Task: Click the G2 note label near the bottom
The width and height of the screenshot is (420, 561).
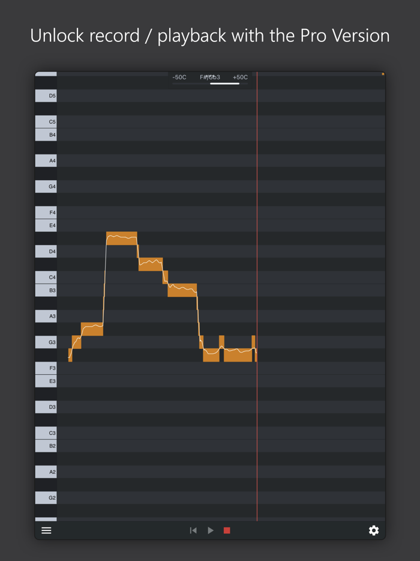Action: [46, 497]
